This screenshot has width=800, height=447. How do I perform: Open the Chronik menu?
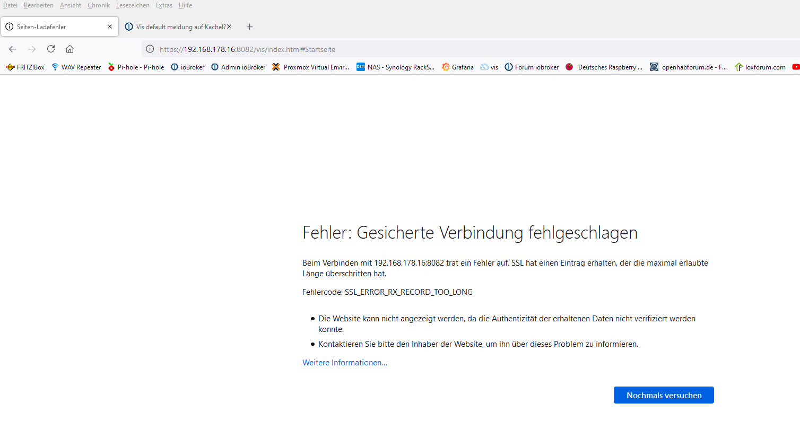coord(99,5)
